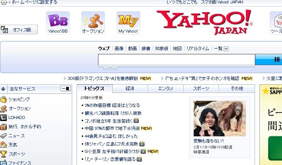Click the 旅行 suitcase icon in sidebar

3,127
